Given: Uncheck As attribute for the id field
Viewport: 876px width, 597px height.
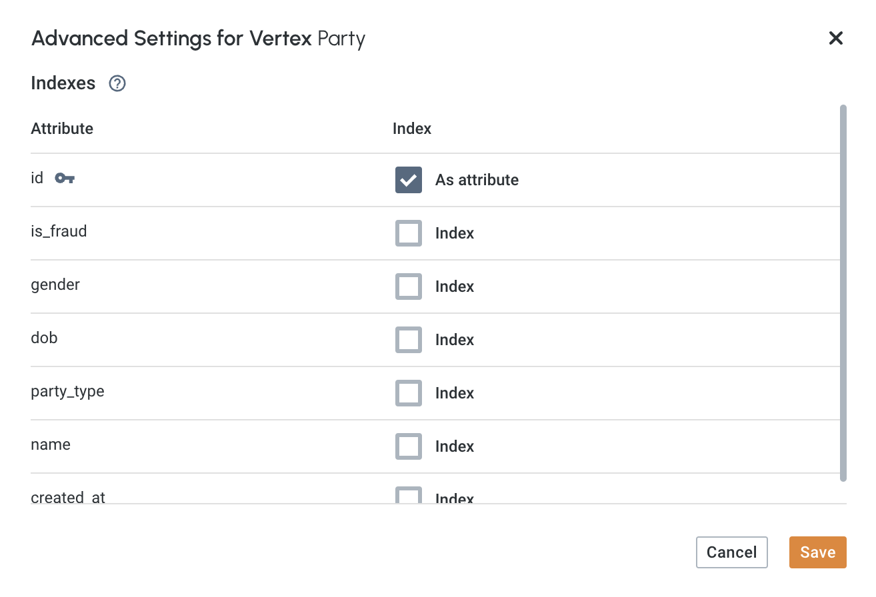Looking at the screenshot, I should tap(408, 179).
